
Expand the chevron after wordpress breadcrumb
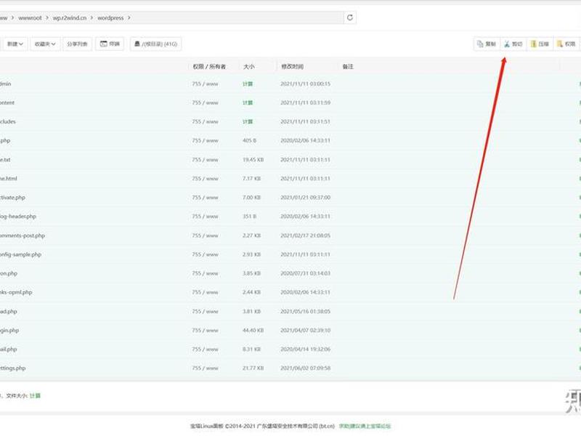(x=129, y=17)
